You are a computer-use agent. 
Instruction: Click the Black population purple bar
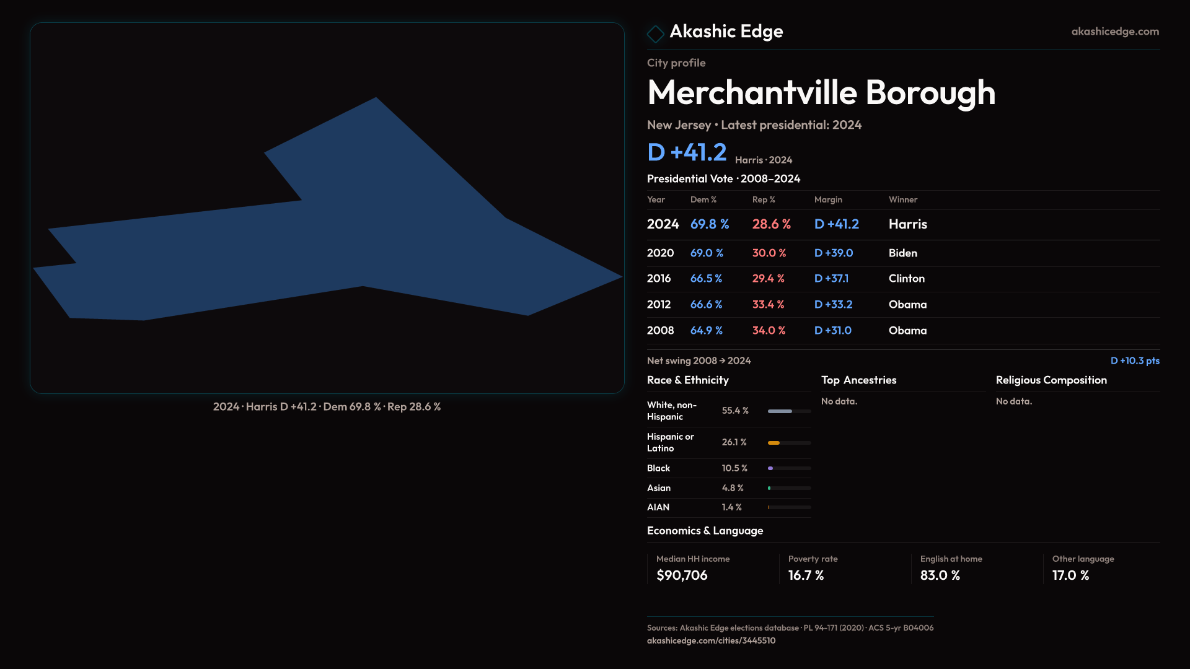pyautogui.click(x=771, y=469)
